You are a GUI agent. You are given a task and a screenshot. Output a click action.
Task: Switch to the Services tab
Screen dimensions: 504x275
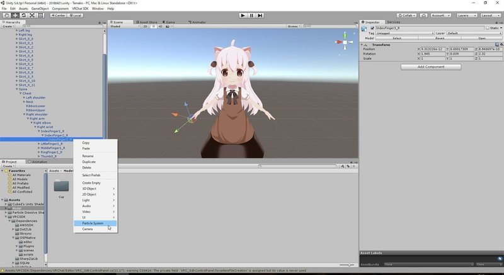(x=393, y=22)
